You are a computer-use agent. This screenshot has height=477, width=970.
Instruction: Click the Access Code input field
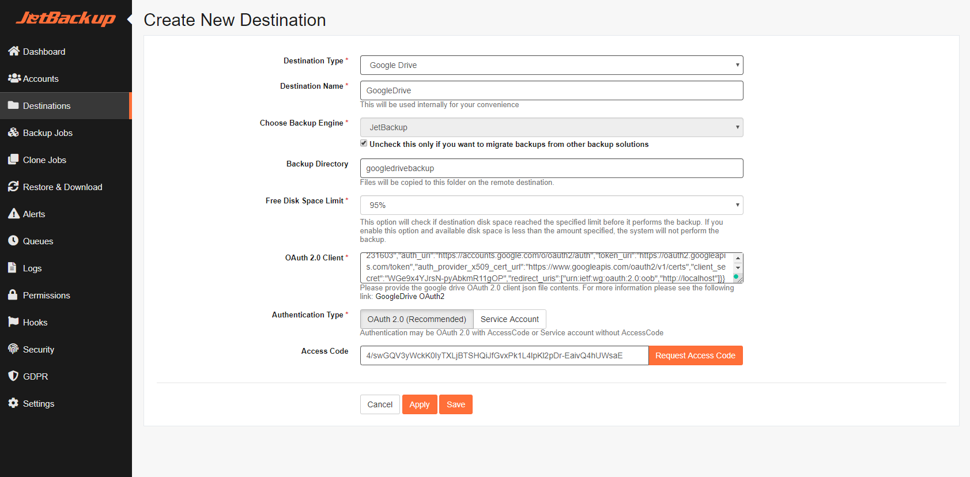[504, 355]
